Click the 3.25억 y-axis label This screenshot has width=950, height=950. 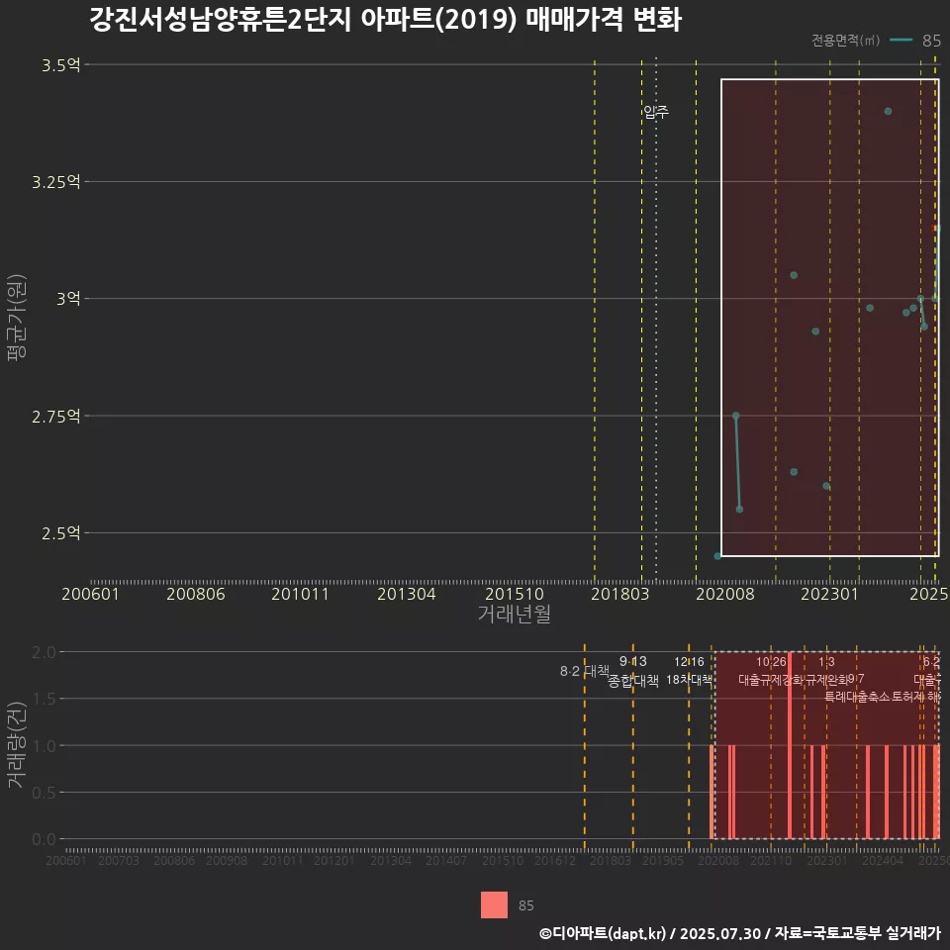coord(55,182)
